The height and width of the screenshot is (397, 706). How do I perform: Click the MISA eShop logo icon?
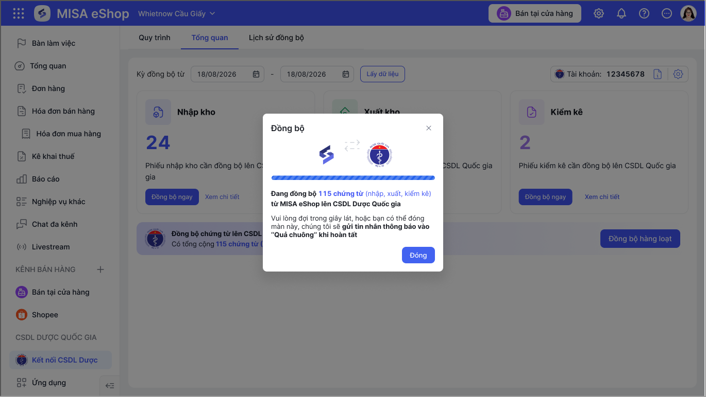click(x=42, y=13)
